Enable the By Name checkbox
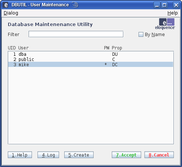Viewport: 182px width, 167px height. click(x=141, y=35)
